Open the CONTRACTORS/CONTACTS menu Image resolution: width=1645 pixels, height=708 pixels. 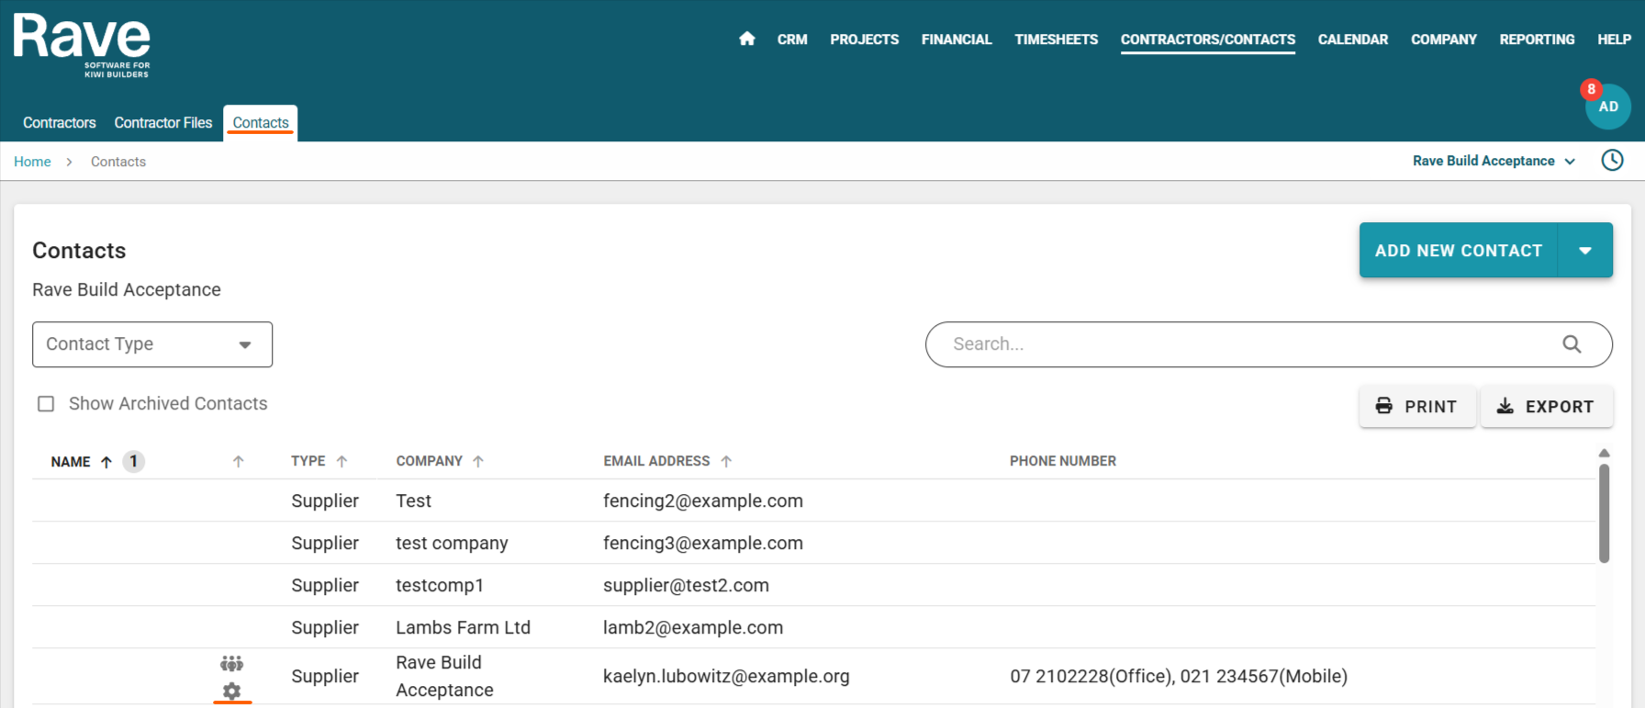pyautogui.click(x=1208, y=39)
